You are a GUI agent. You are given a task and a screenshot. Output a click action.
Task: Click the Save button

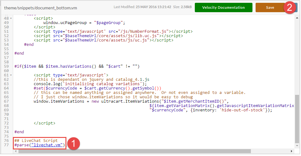[x=270, y=7]
